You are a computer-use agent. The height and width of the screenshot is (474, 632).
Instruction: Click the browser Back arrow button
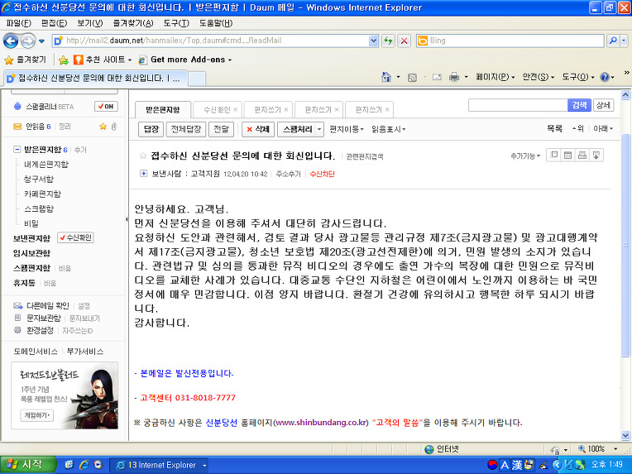[12, 41]
